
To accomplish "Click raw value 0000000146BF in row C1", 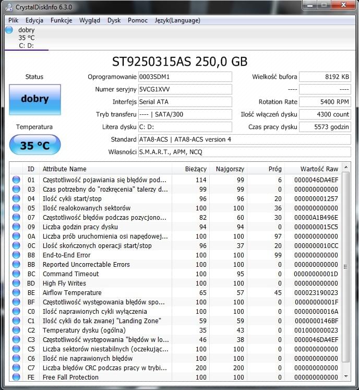I will click(317, 321).
